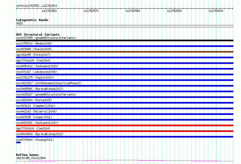This screenshot has width=241, height=164.
Task: Click the SNX30|NM_001012994 RefSeq gene label
Action: click(x=31, y=158)
